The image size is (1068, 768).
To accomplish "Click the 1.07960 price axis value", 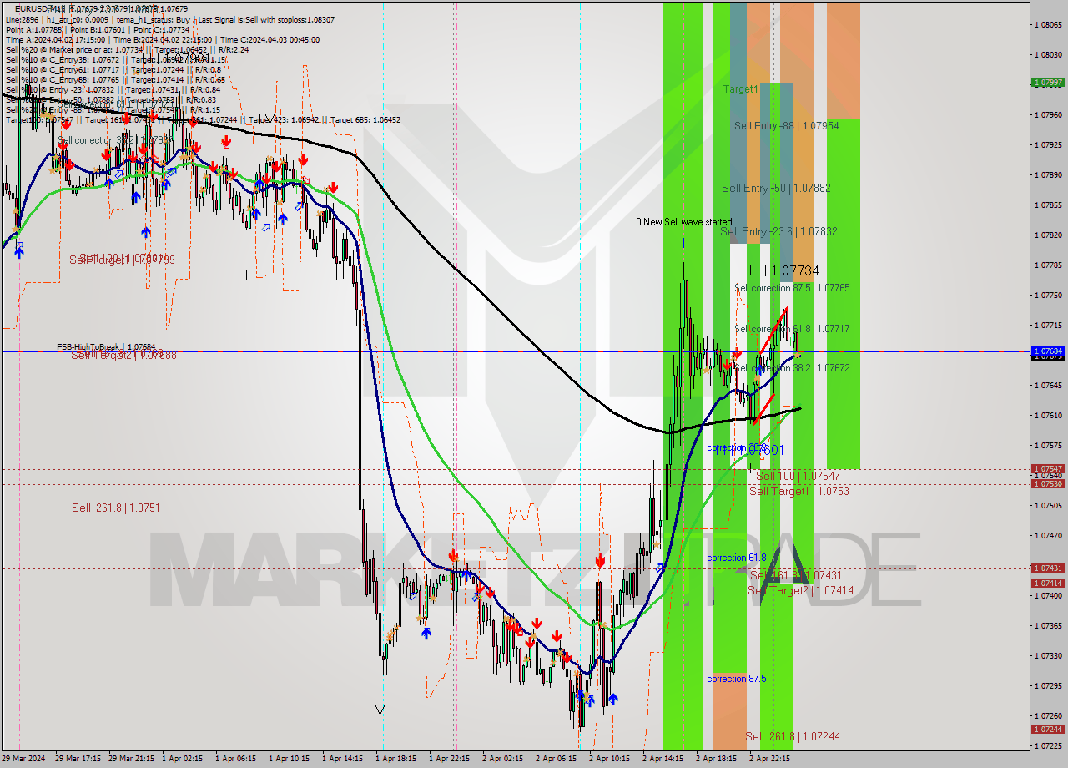I will [x=1048, y=114].
